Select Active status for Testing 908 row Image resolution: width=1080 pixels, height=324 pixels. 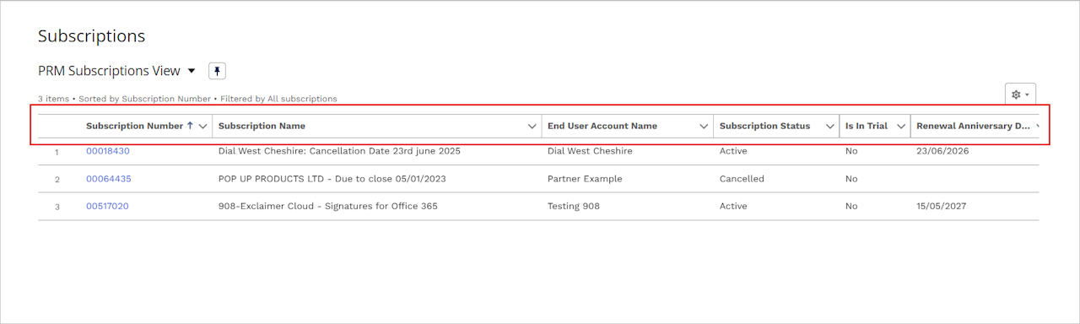point(733,206)
